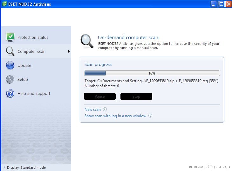Click the ESET eye logo in the title bar

(4, 4)
